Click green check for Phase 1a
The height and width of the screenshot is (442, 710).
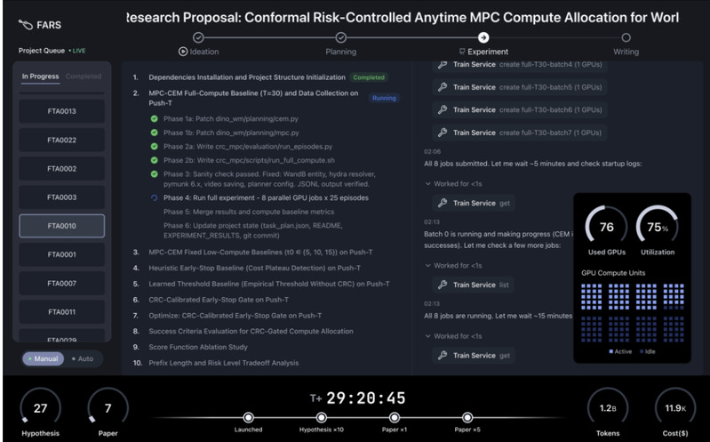[154, 118]
